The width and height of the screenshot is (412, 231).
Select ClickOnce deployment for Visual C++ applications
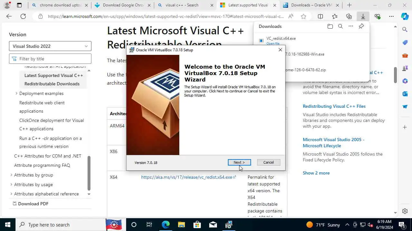click(x=51, y=124)
